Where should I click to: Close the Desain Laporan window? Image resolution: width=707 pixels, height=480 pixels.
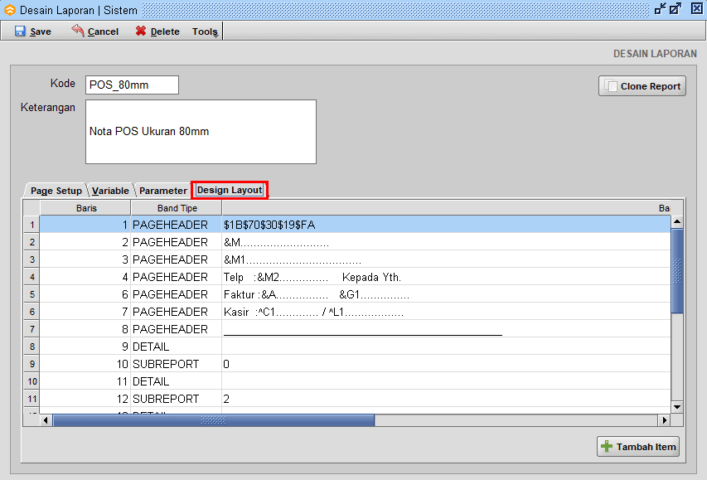click(x=697, y=8)
